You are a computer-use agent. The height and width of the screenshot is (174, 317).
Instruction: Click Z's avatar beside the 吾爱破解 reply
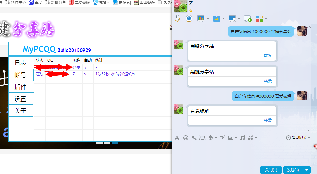coord(179,109)
